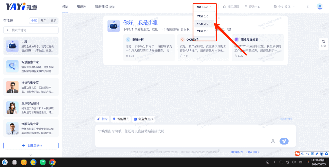Click the 小雅 robot avatar in sidebar

[x=12, y=46]
